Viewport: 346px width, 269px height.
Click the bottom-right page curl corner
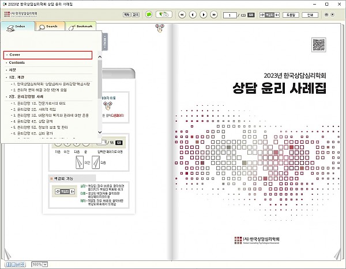[x=337, y=255]
